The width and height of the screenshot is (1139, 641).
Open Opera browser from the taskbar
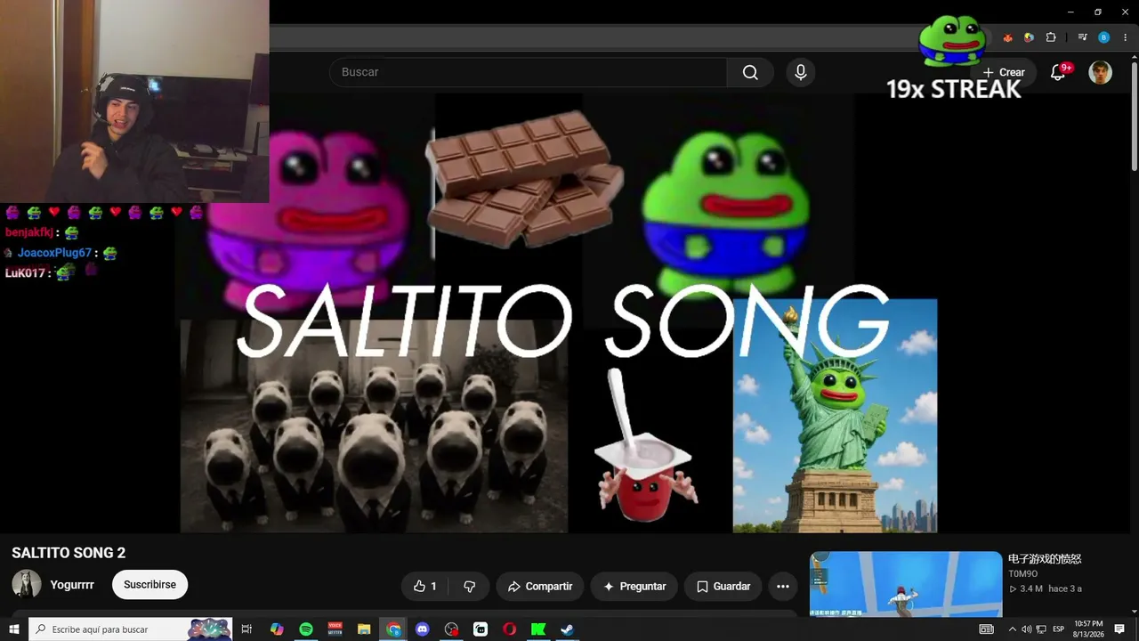click(509, 629)
